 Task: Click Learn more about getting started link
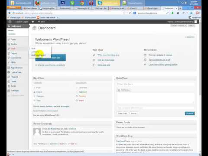tap(163, 65)
